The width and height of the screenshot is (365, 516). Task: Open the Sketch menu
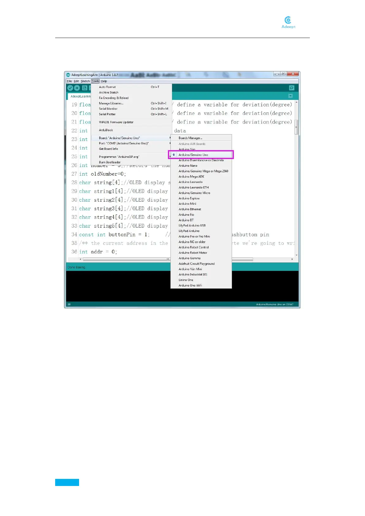pos(85,81)
